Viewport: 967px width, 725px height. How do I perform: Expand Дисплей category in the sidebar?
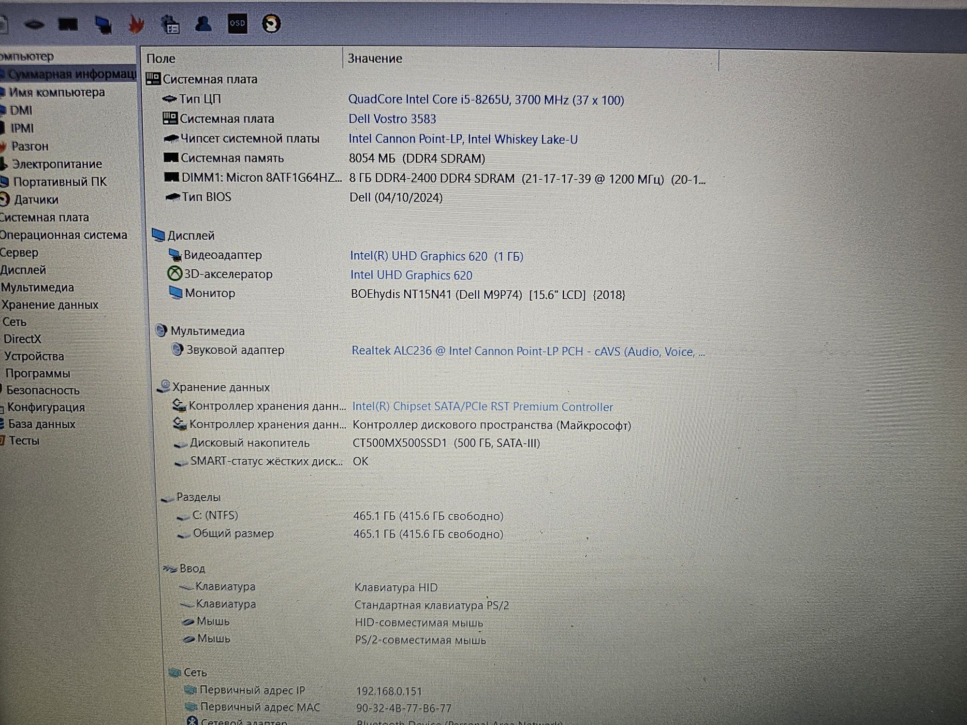23,270
